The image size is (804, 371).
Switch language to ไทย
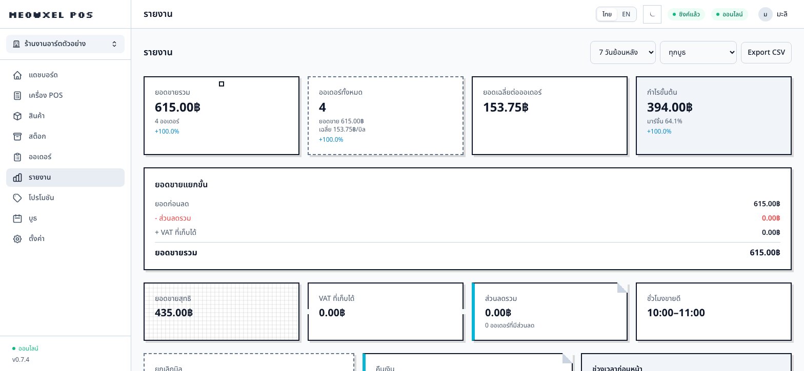pos(607,14)
